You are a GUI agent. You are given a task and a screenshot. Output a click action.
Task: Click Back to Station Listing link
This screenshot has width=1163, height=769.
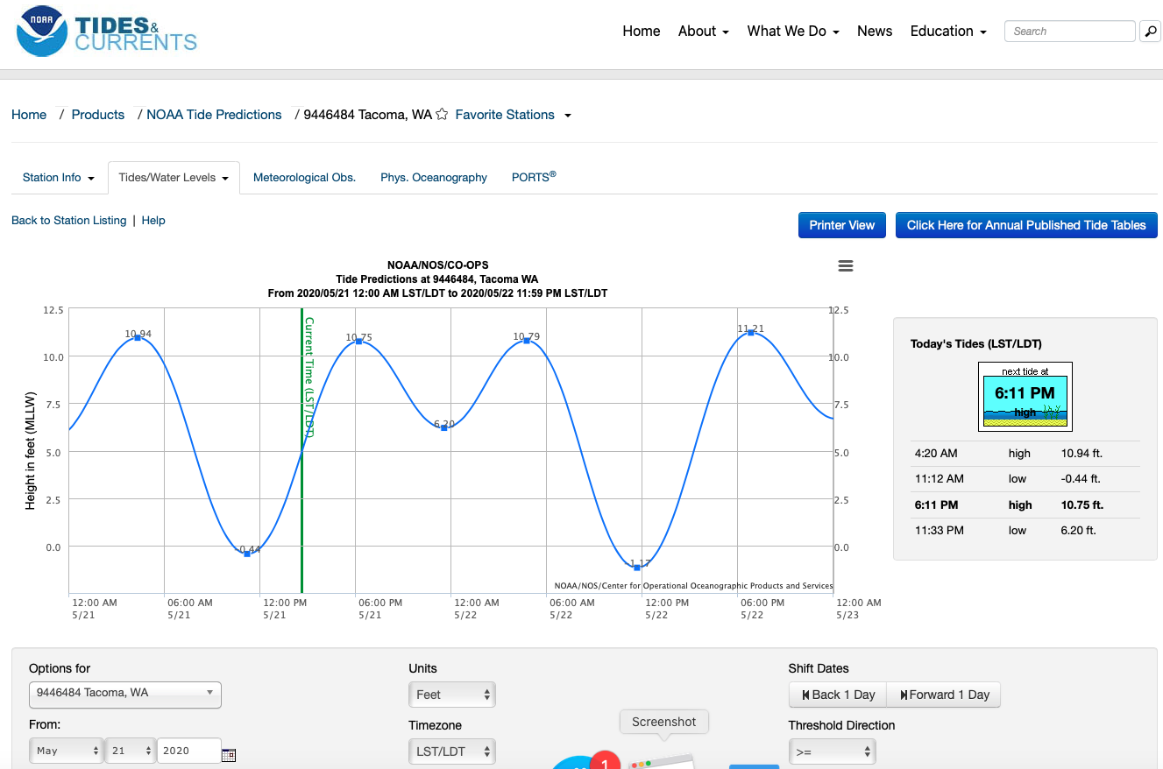[x=68, y=221]
